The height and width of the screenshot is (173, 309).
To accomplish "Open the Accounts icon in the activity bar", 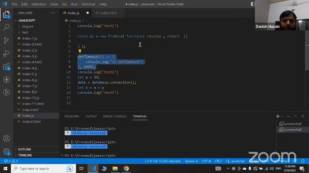I will tap(6, 138).
